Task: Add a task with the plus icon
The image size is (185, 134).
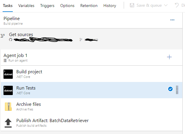Action: pyautogui.click(x=169, y=57)
